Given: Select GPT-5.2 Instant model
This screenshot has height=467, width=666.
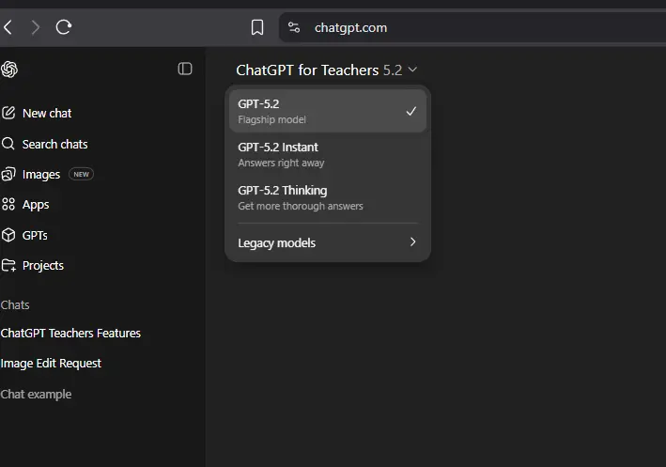Looking at the screenshot, I should (328, 154).
